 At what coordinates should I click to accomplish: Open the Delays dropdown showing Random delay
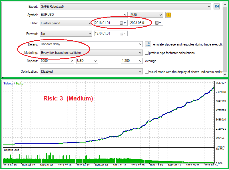tap(140, 44)
